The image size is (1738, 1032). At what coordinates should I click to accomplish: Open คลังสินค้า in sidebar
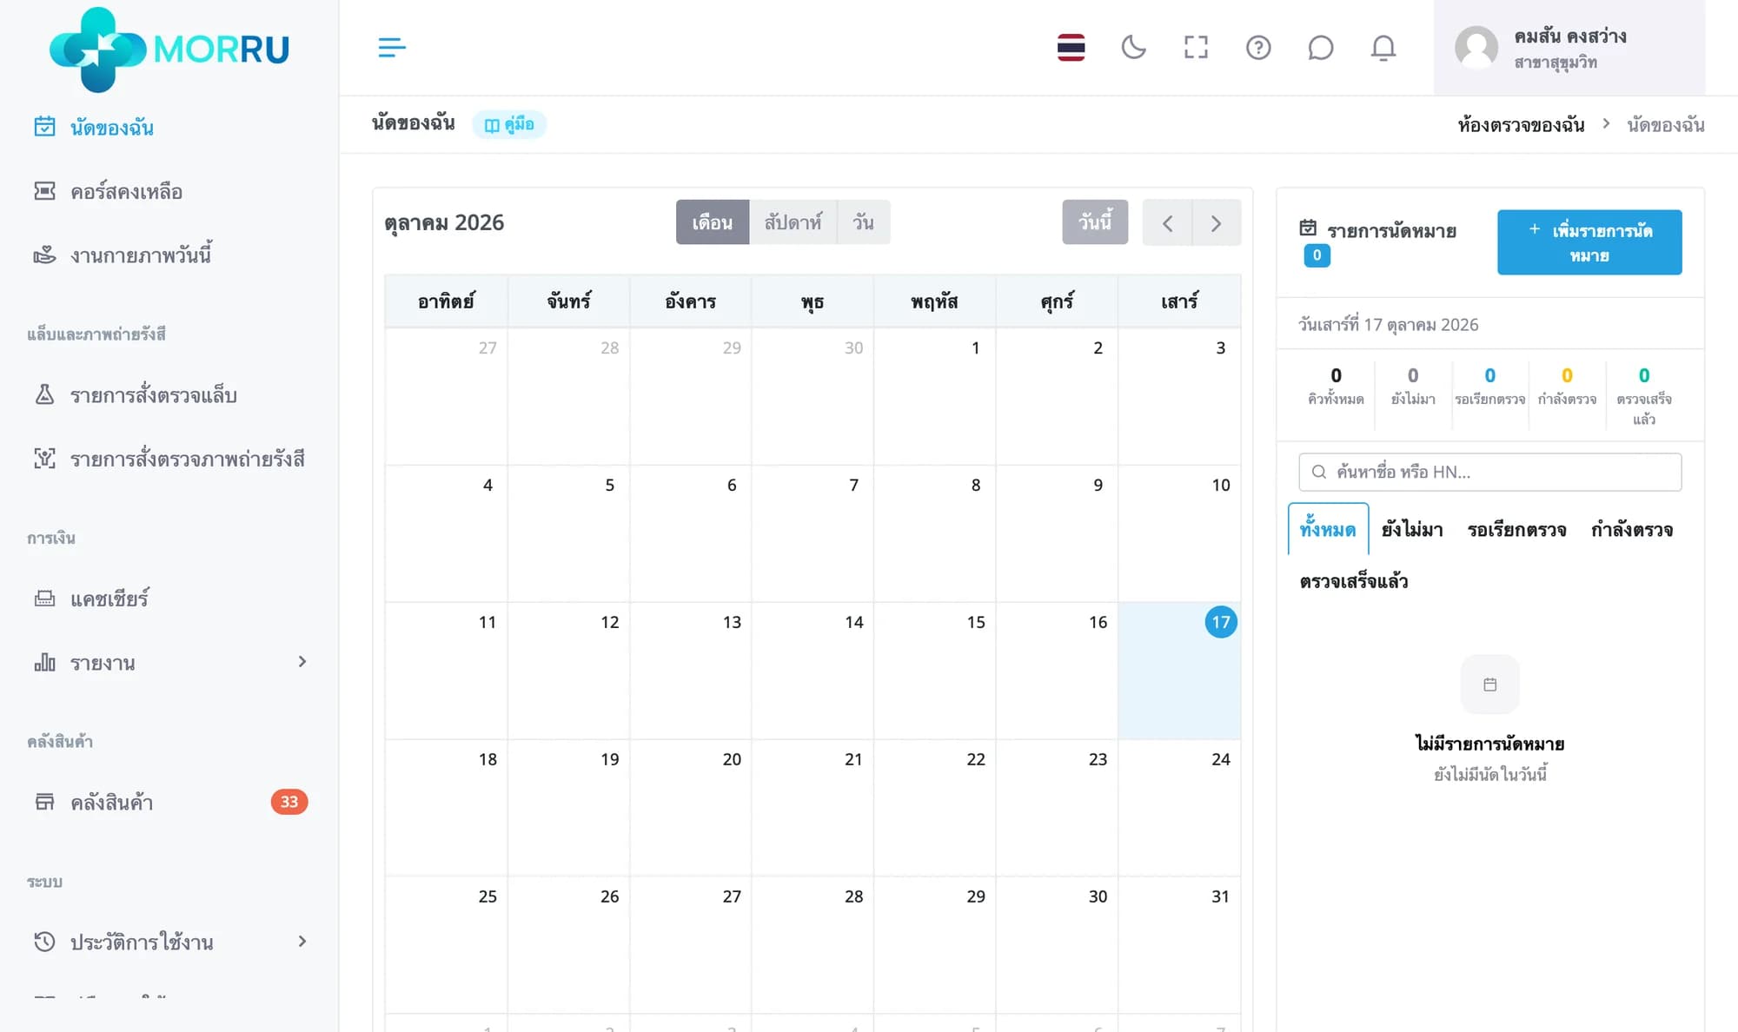click(x=169, y=802)
